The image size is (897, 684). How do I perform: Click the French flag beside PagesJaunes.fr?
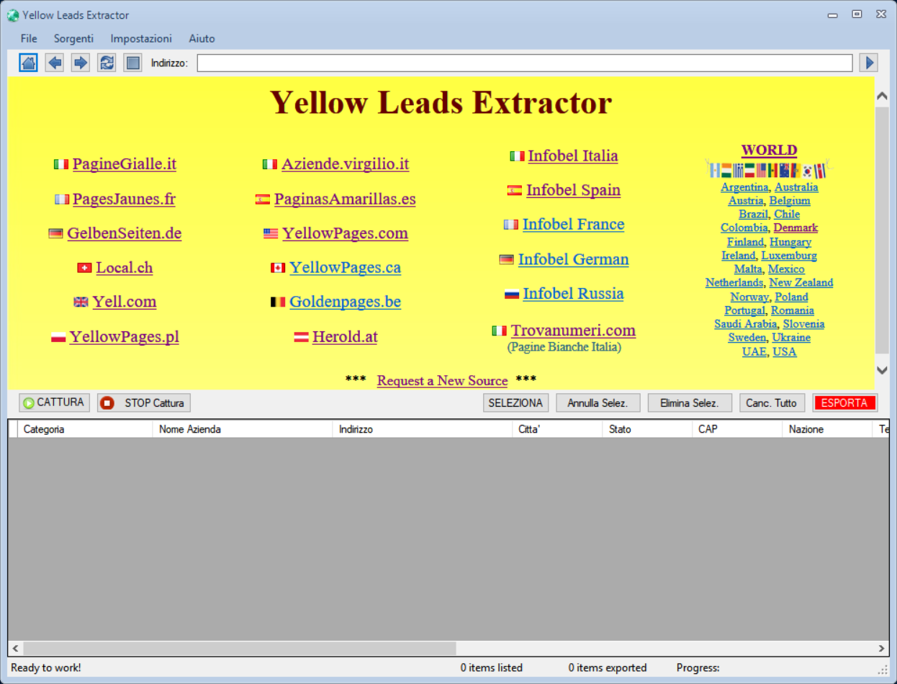62,199
